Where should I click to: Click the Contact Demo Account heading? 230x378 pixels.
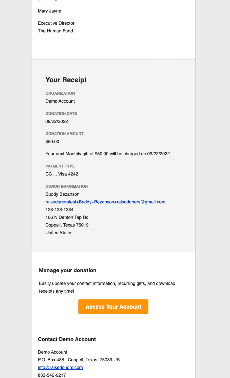pyautogui.click(x=67, y=339)
